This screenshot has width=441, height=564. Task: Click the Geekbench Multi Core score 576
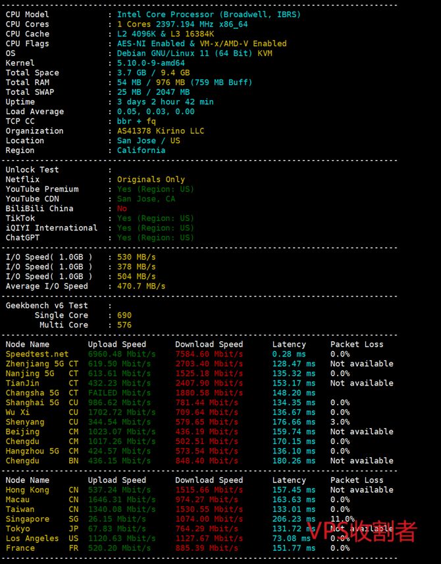tap(124, 325)
